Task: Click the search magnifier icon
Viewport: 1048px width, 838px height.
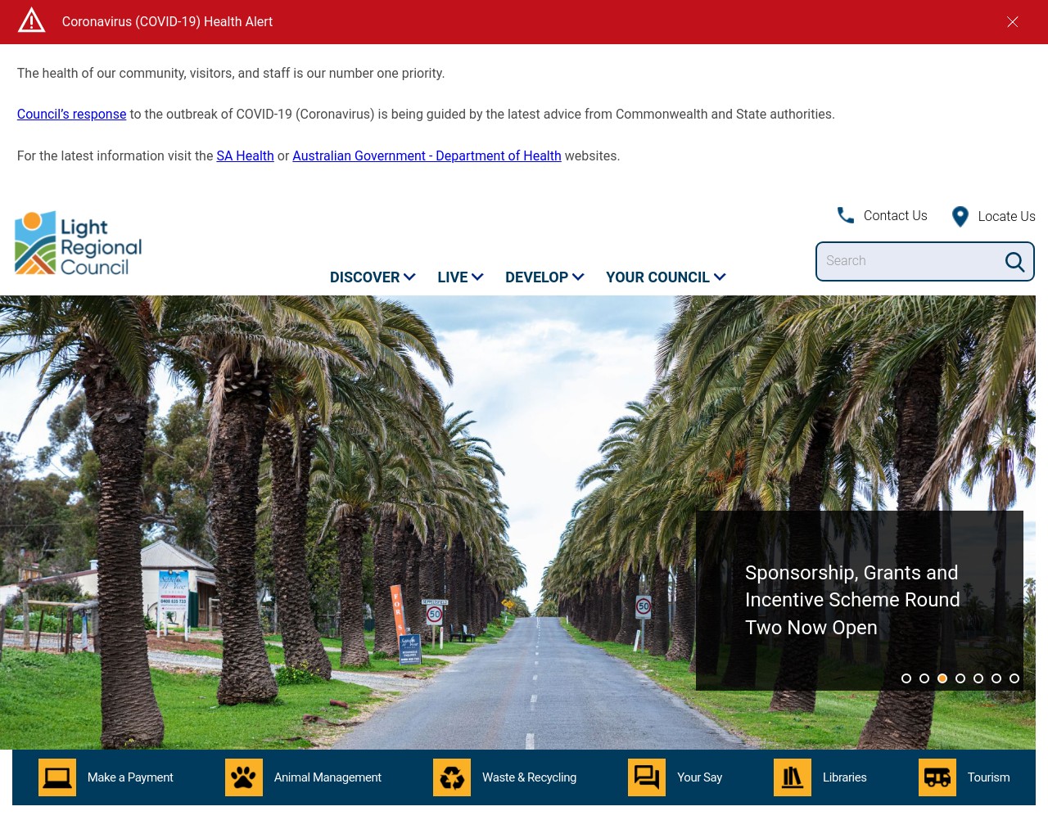Action: (1014, 262)
